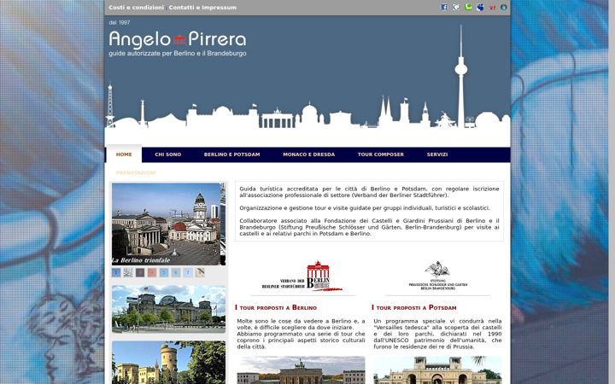
Task: Click the round multicolor icon at far right
Action: click(504, 7)
